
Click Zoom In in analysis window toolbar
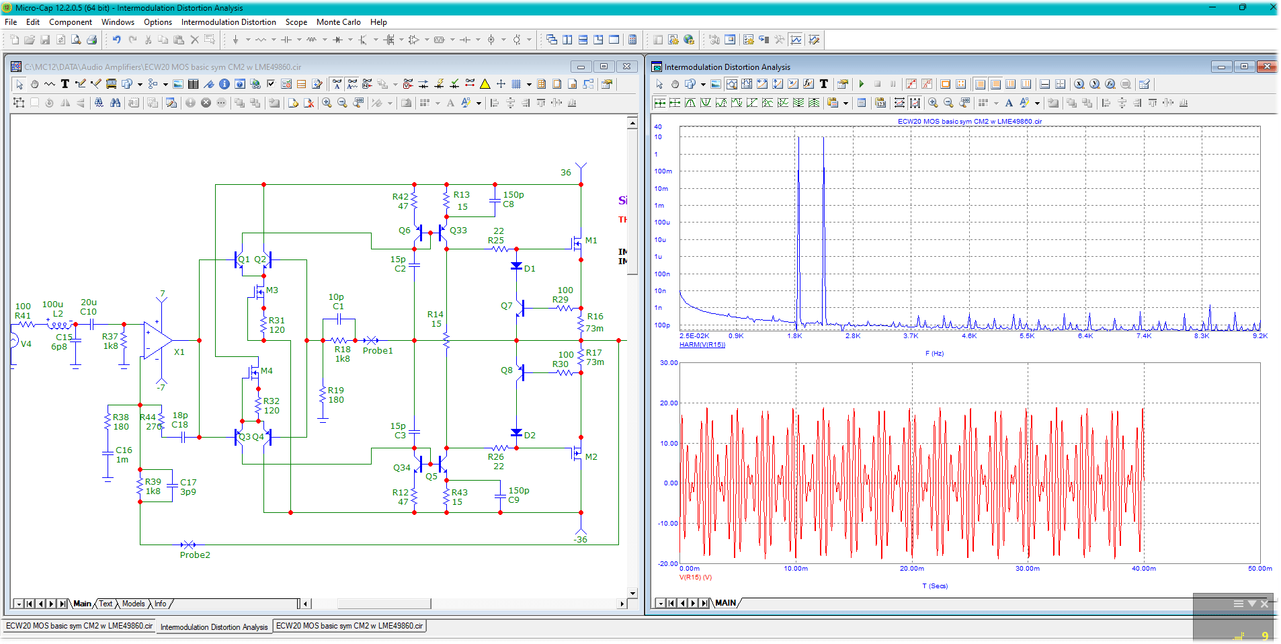tap(933, 103)
